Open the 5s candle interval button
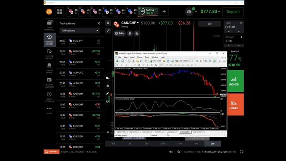286x161 pixels. [108, 85]
